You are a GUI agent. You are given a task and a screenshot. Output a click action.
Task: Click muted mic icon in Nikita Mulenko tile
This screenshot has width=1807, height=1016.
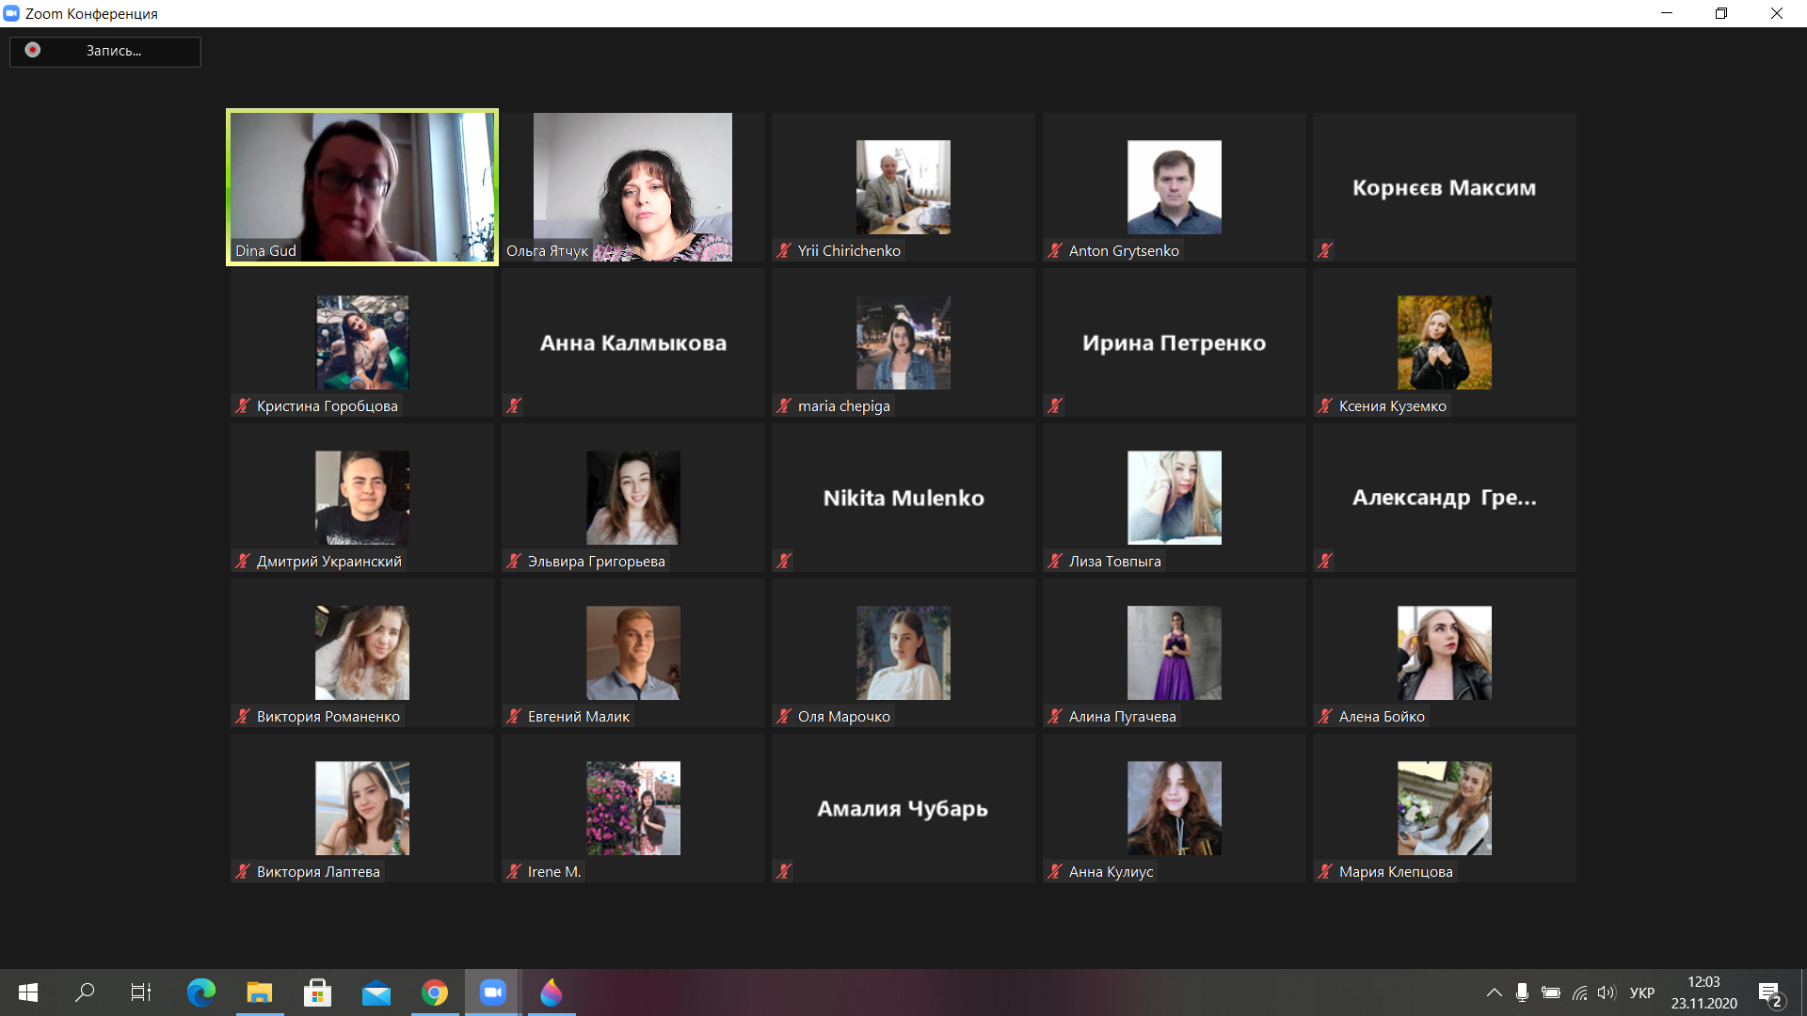pos(784,561)
